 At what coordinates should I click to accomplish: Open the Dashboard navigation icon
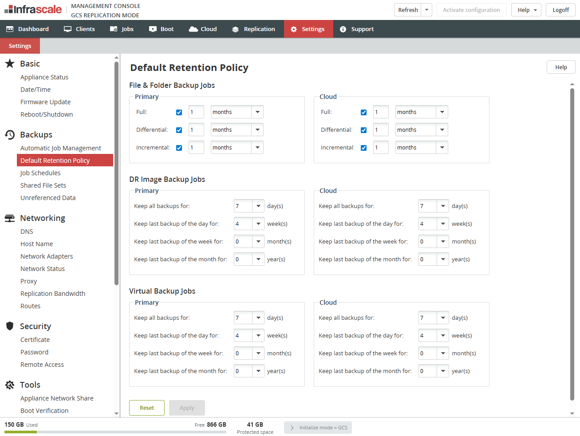point(10,29)
